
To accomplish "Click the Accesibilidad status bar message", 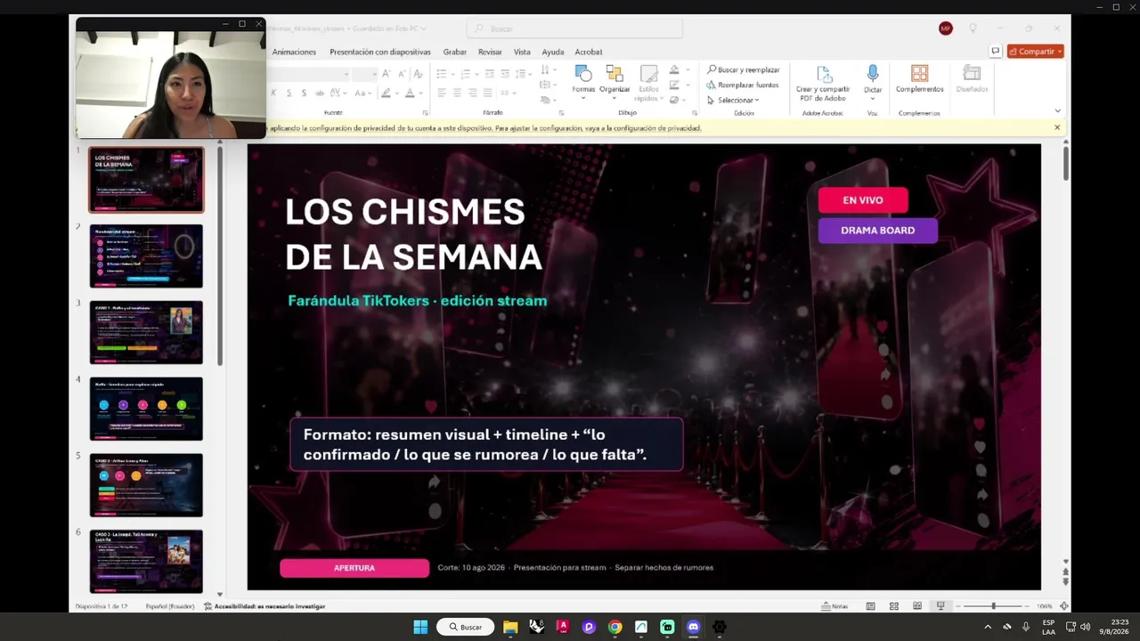I will (265, 606).
